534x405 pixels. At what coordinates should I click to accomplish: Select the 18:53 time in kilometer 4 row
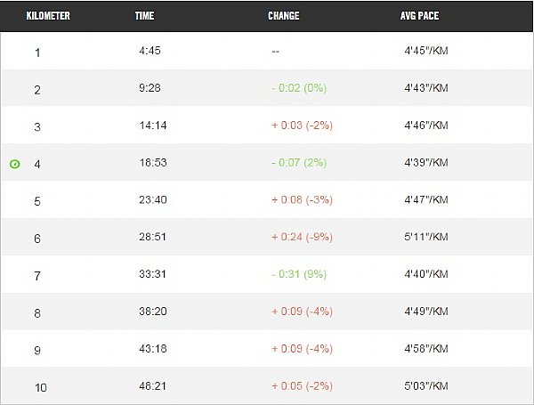tap(153, 163)
